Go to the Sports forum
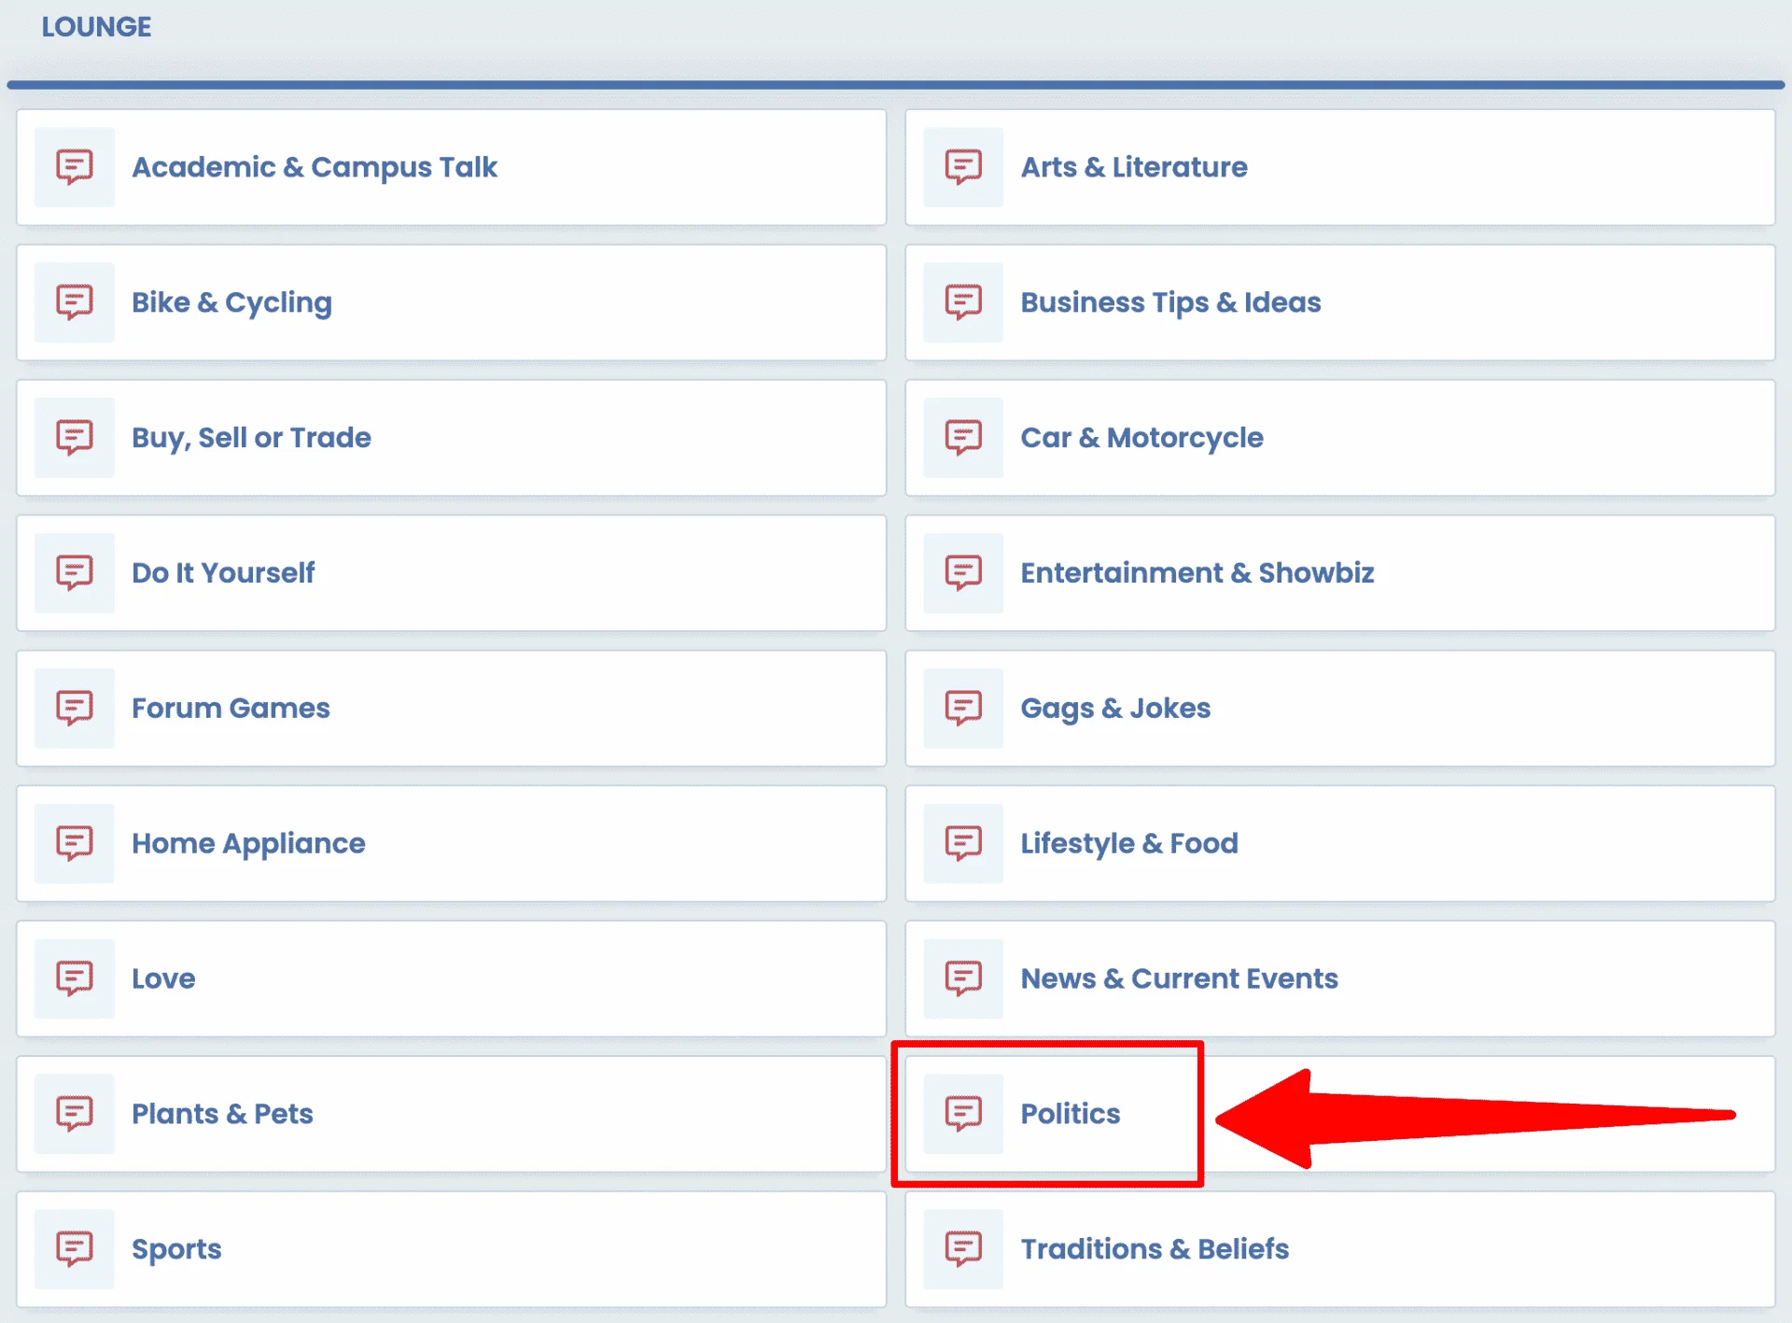1792x1323 pixels. [176, 1249]
